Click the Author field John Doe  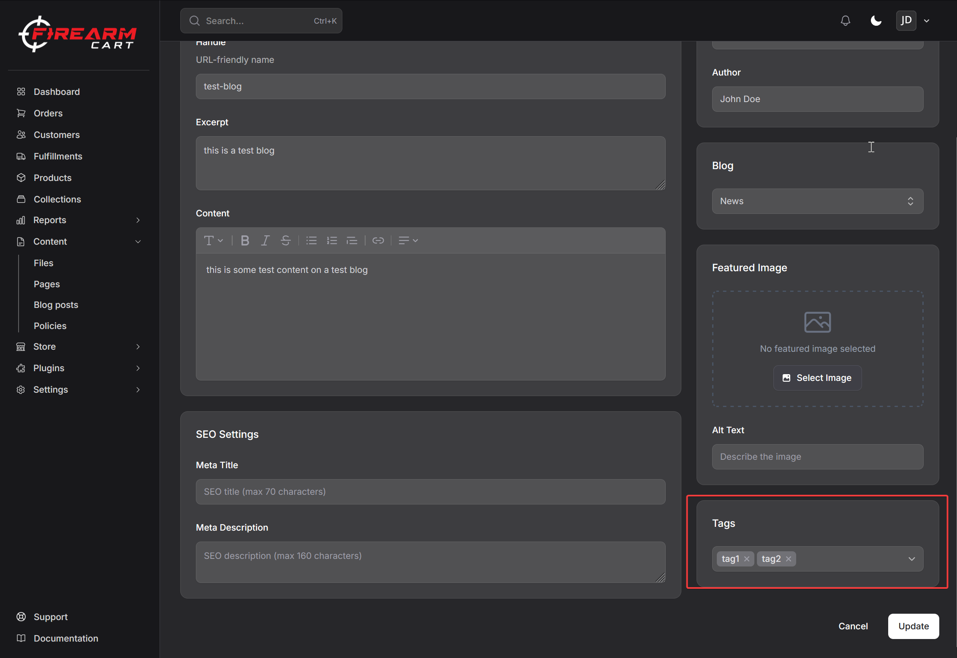[x=818, y=99]
